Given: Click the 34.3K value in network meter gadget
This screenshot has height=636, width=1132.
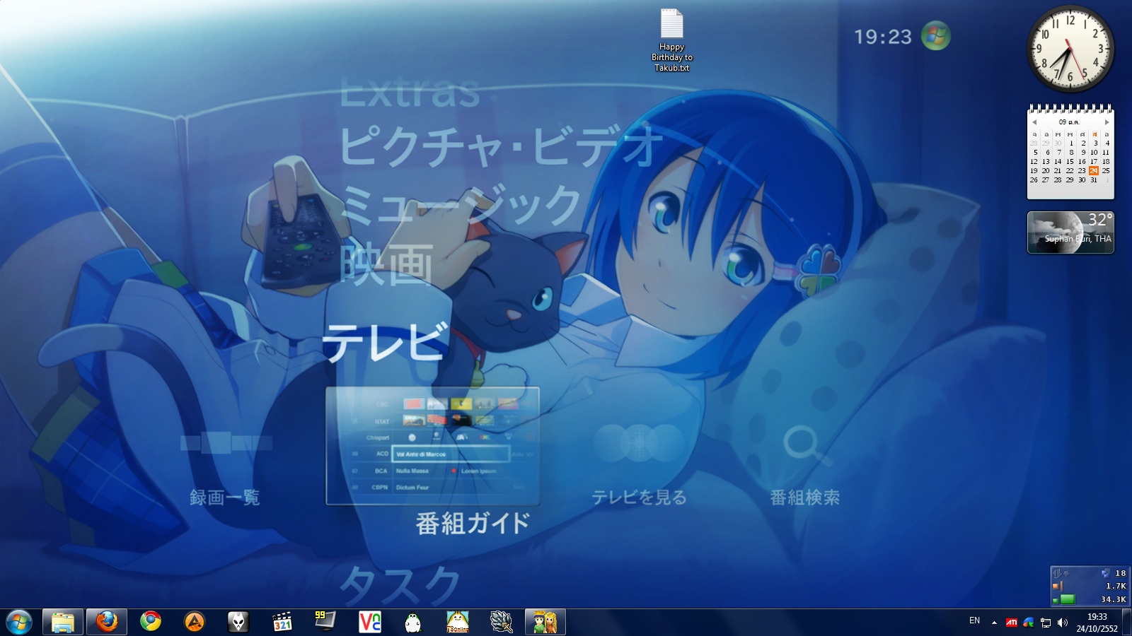Looking at the screenshot, I should tap(1113, 599).
